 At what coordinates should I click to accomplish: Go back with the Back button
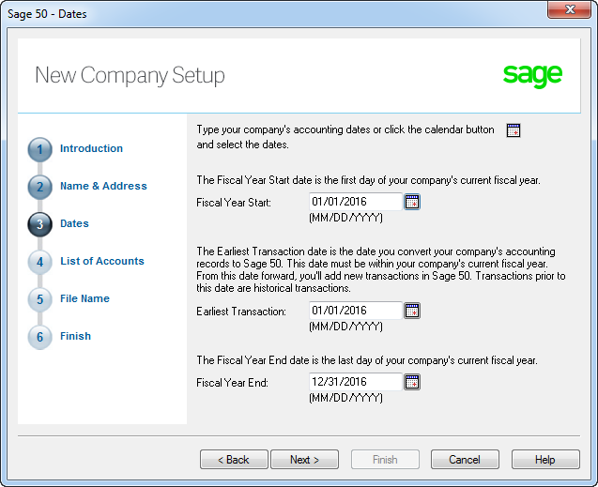pos(234,460)
